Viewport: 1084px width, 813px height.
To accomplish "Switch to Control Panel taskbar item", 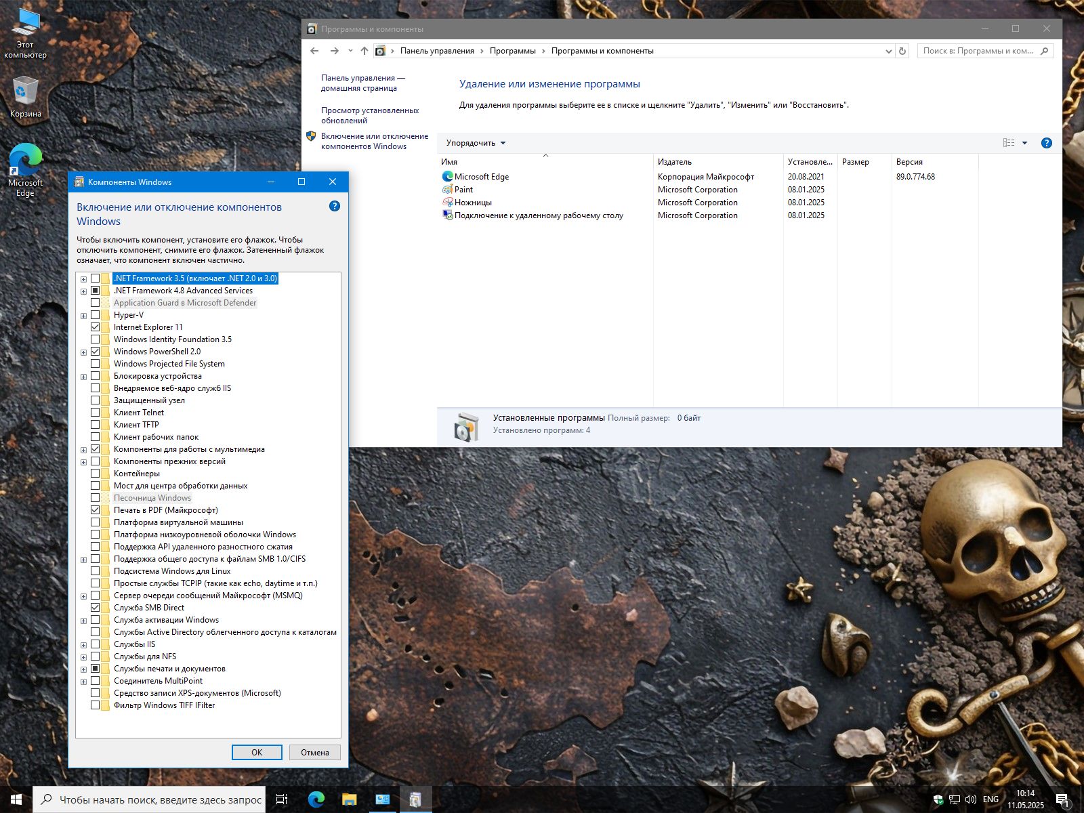I will click(382, 799).
